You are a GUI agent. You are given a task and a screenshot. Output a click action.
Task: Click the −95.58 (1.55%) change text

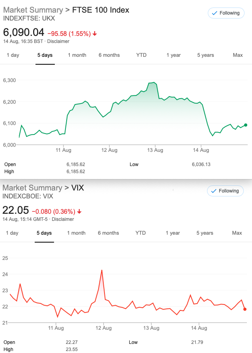tap(69, 34)
